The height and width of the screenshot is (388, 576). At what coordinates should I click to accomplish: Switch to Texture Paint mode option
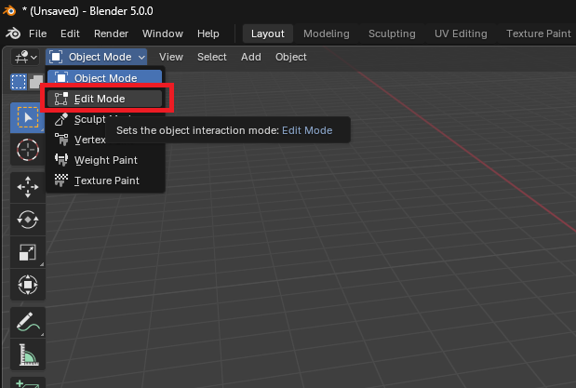pos(106,181)
